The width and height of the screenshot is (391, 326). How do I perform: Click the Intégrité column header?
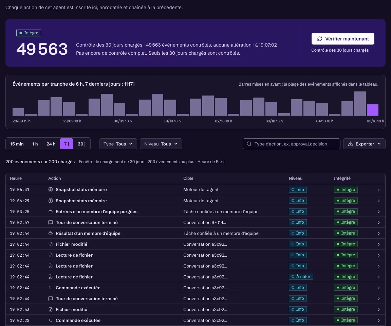(342, 178)
